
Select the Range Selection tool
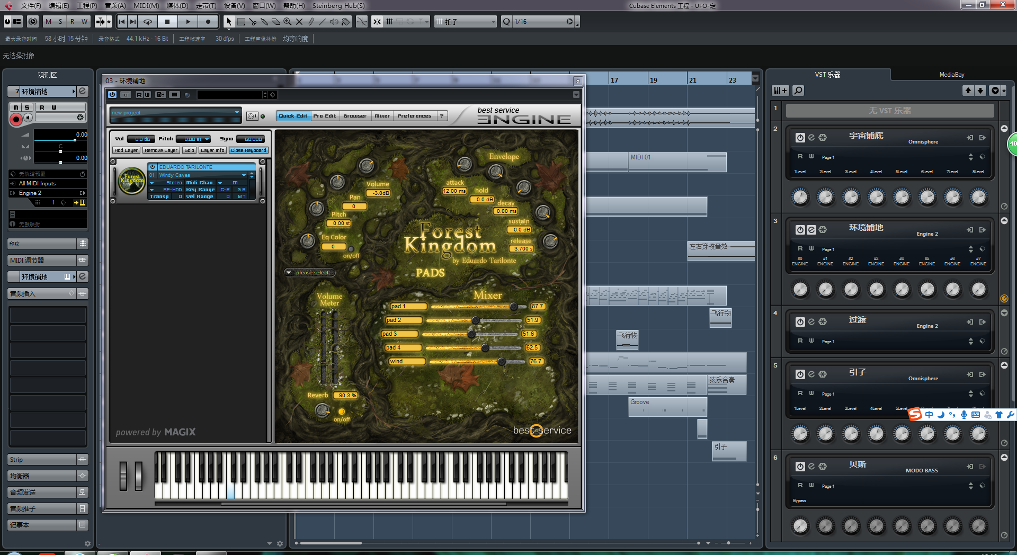click(241, 21)
